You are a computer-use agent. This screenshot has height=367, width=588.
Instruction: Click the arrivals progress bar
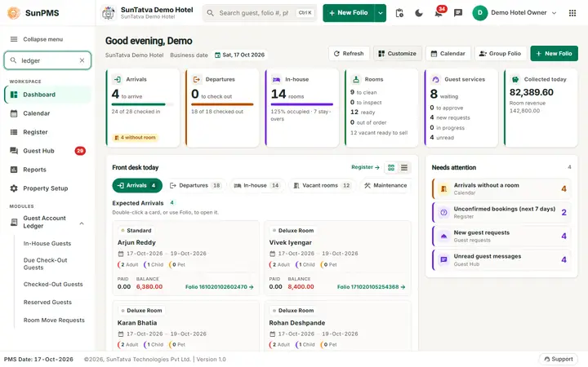point(142,104)
